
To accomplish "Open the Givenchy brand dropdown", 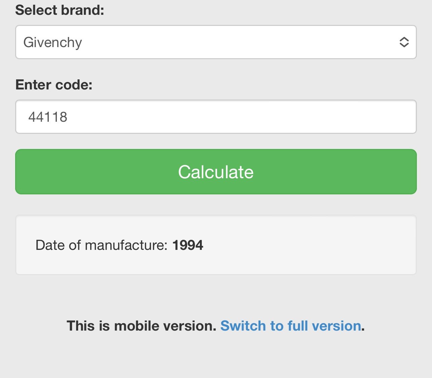I will click(216, 42).
